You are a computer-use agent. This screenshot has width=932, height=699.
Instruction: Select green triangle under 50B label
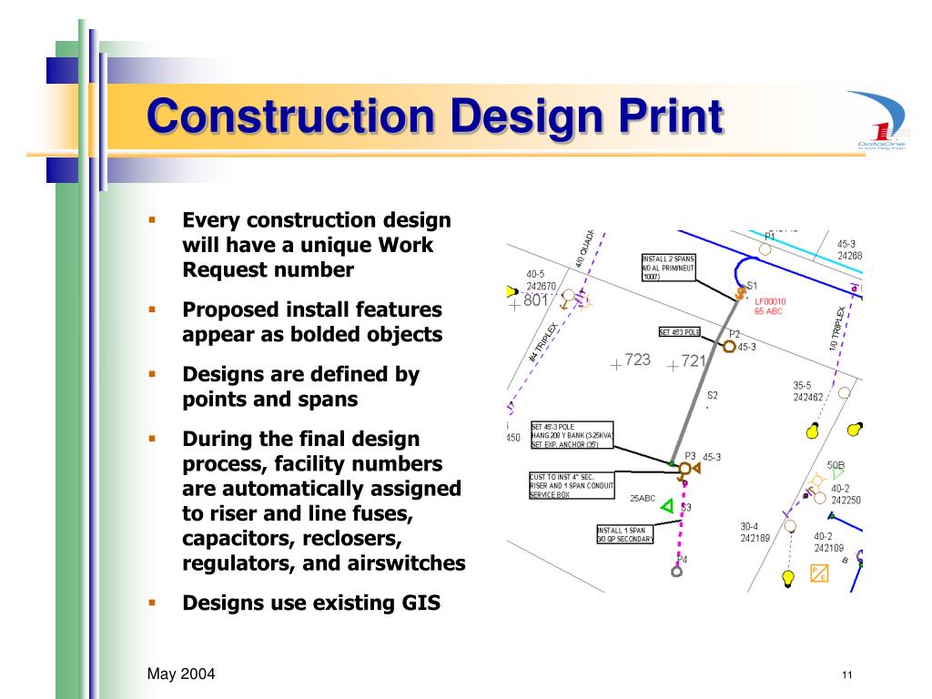[837, 473]
